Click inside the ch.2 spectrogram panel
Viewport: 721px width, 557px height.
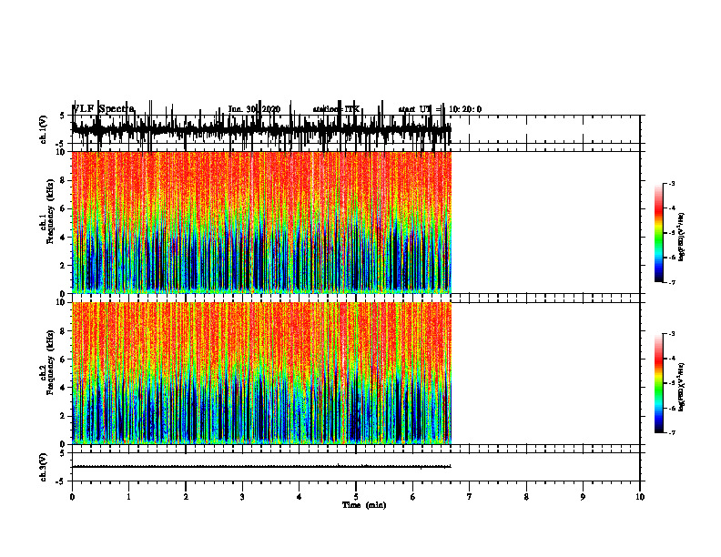click(261, 373)
